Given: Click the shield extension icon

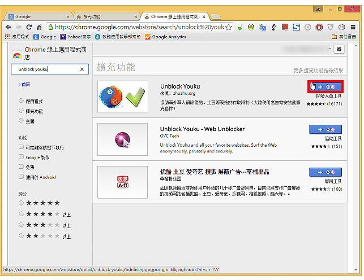Looking at the screenshot, I should pyautogui.click(x=331, y=27).
